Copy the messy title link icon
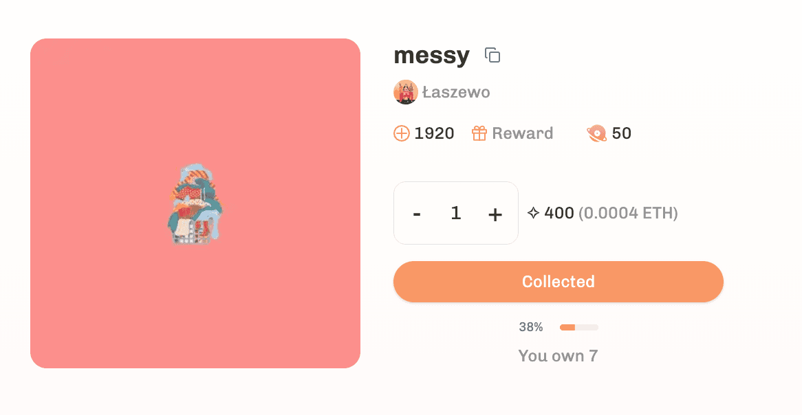 point(492,55)
